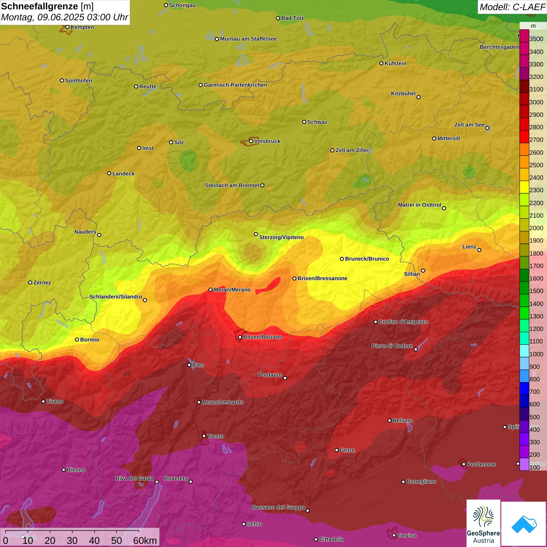Image resolution: width=547 pixels, height=547 pixels.
Task: Click the Schongau marker dot
Action: coord(166,5)
